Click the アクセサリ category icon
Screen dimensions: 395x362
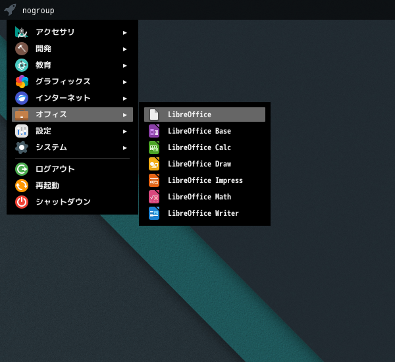click(22, 32)
